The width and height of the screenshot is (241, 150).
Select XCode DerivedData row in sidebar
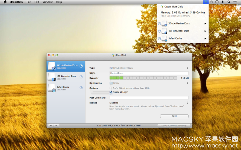(66, 66)
